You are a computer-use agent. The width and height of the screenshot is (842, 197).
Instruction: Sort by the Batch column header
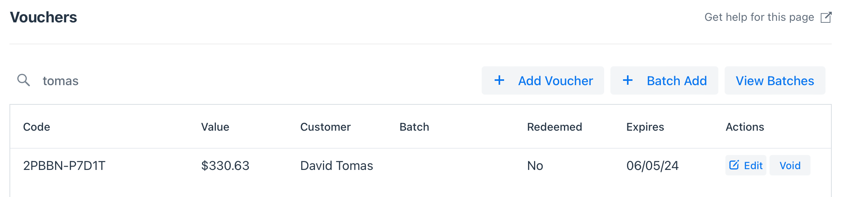414,127
